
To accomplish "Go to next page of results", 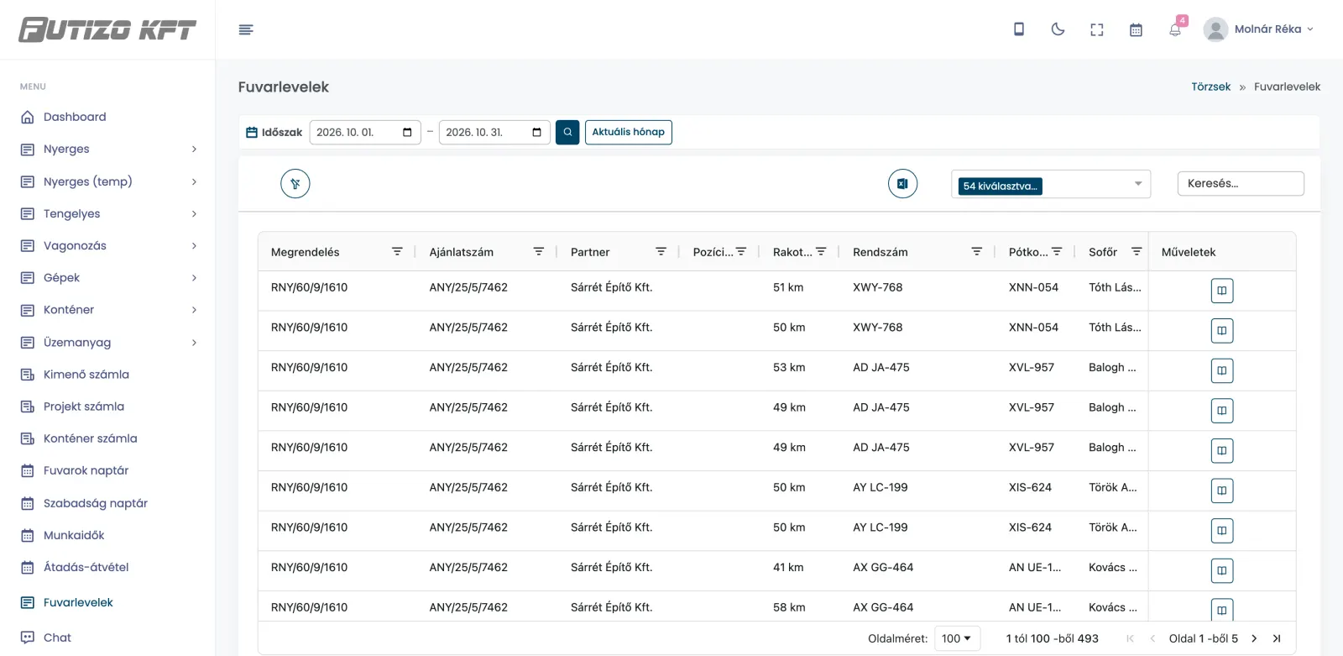I will coord(1254,638).
